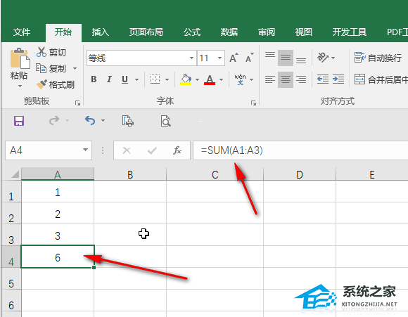Click the 自动换行 wrap text button
408x317 pixels.
click(378, 58)
